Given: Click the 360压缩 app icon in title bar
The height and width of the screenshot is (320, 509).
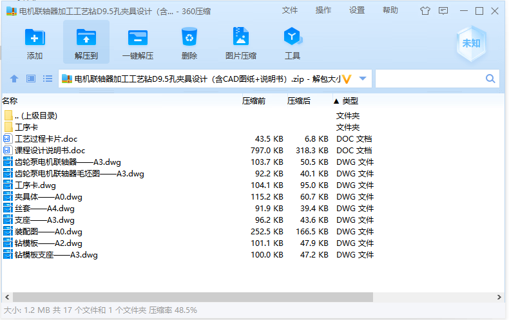Looking at the screenshot, I should [x=12, y=12].
